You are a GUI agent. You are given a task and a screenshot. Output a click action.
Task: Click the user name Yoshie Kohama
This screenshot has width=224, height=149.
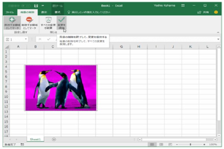164,6
